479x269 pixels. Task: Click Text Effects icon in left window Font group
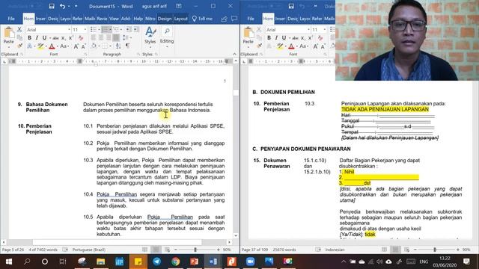[30, 46]
